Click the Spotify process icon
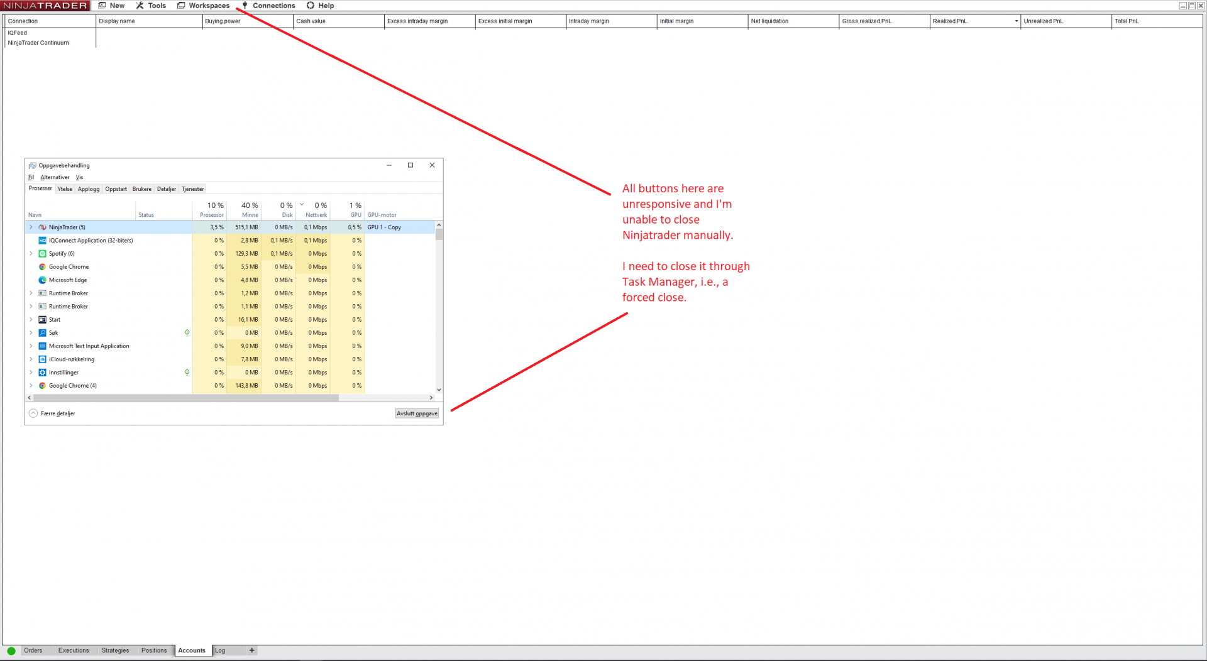Image resolution: width=1207 pixels, height=661 pixels. pos(42,254)
